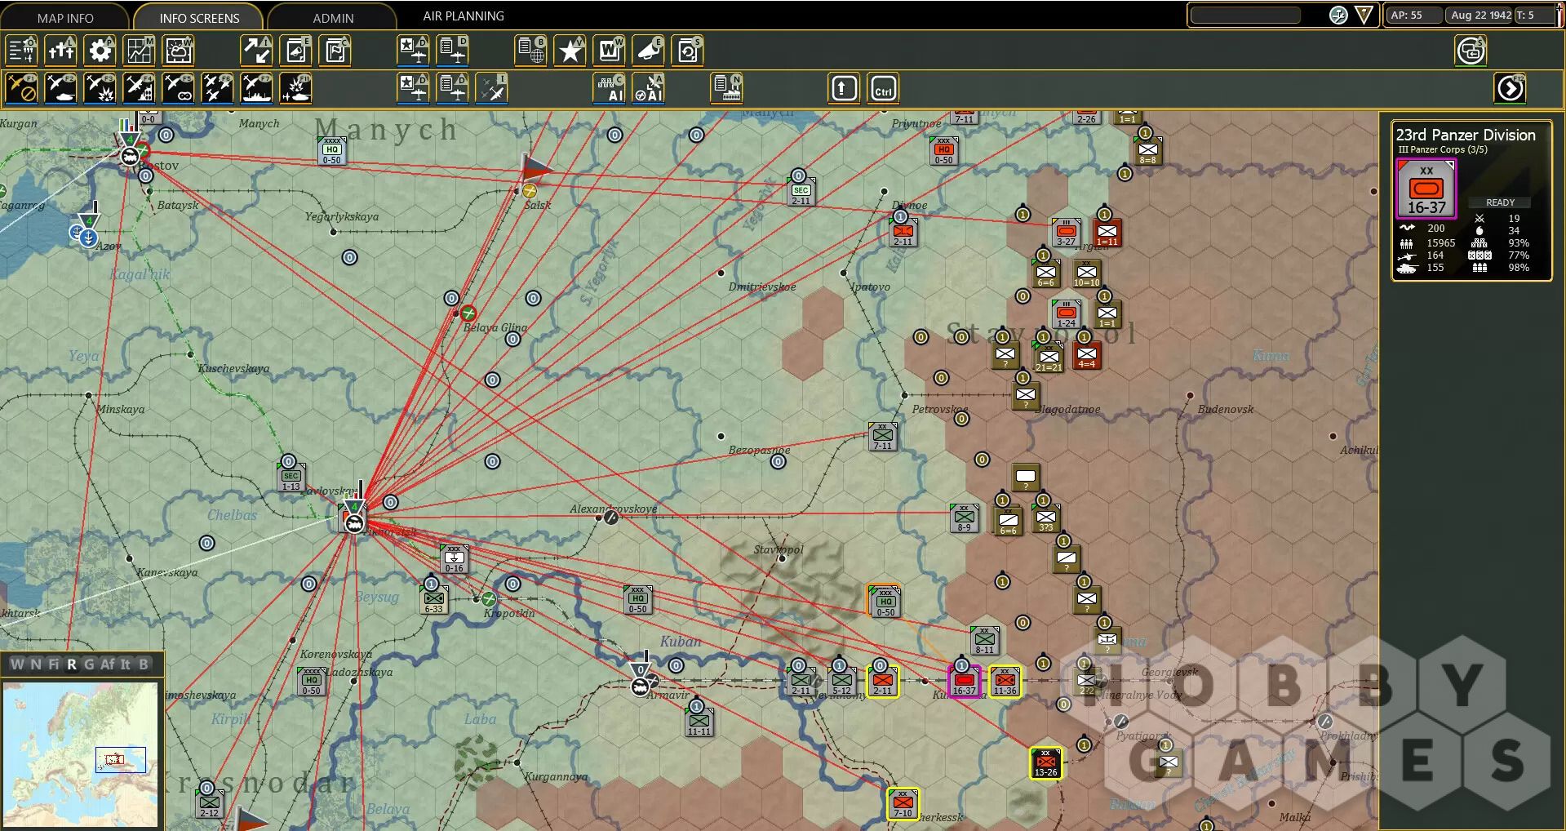Viewport: 1566px width, 831px height.
Task: Click the 23rd Panzer Division unit counter in panel
Action: 1426,189
